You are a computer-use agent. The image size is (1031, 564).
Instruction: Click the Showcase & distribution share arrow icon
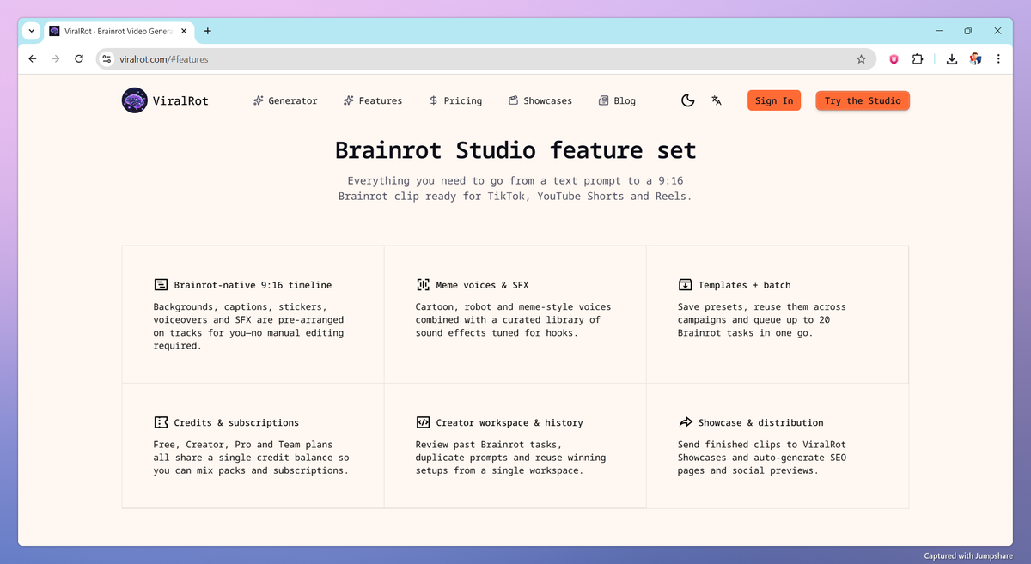pyautogui.click(x=685, y=422)
